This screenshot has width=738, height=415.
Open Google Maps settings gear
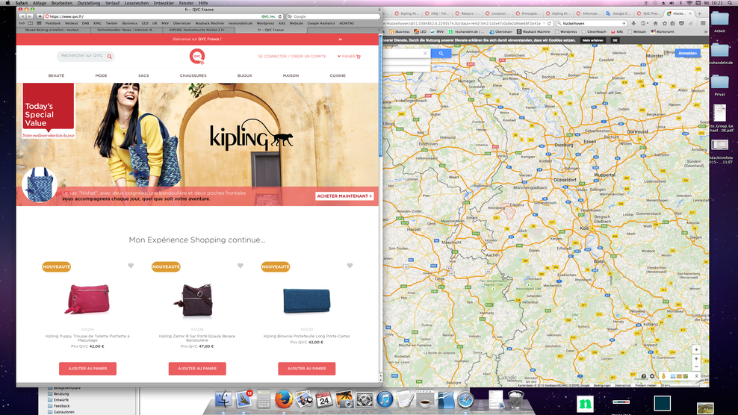pos(652,376)
